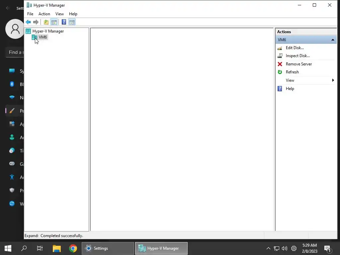Open the File menu
The height and width of the screenshot is (255, 340).
pyautogui.click(x=30, y=14)
